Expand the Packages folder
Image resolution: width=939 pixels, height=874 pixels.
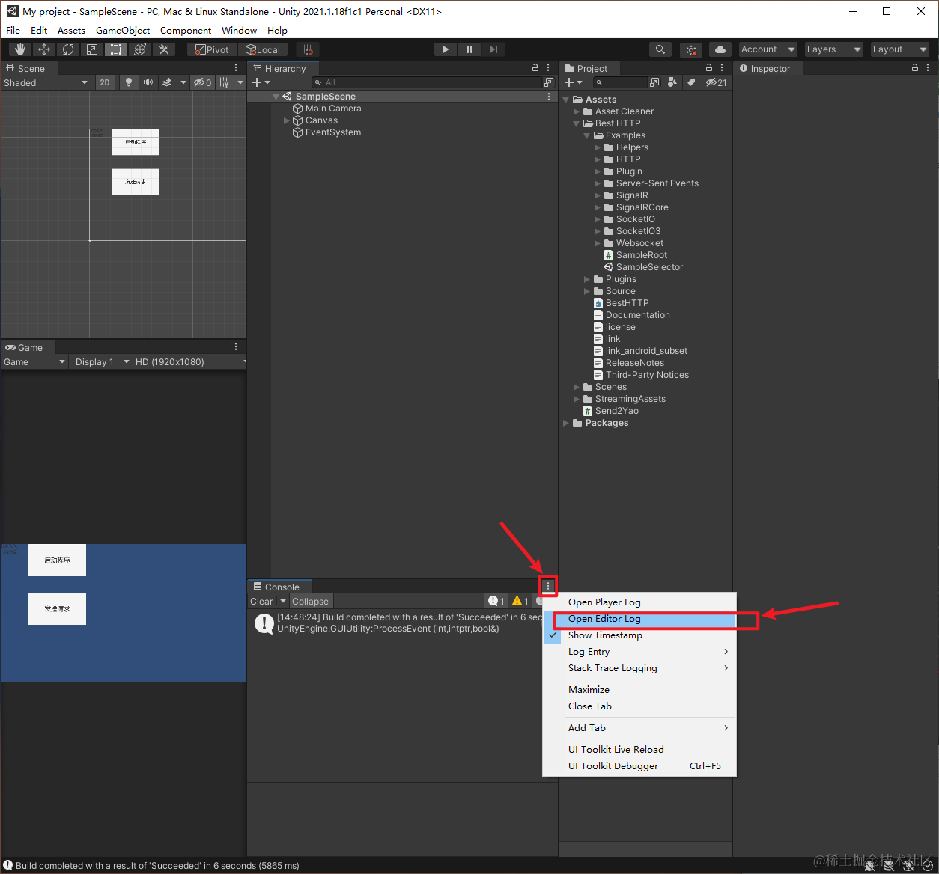(x=566, y=423)
